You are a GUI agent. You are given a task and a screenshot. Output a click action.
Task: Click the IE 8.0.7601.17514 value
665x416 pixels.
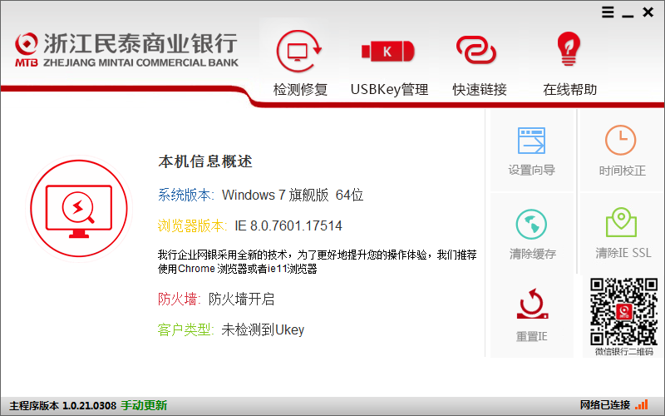coord(288,225)
